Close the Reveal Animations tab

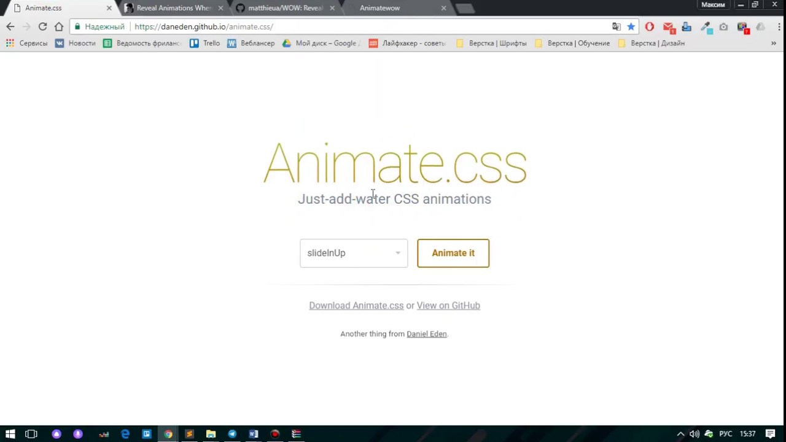click(220, 8)
